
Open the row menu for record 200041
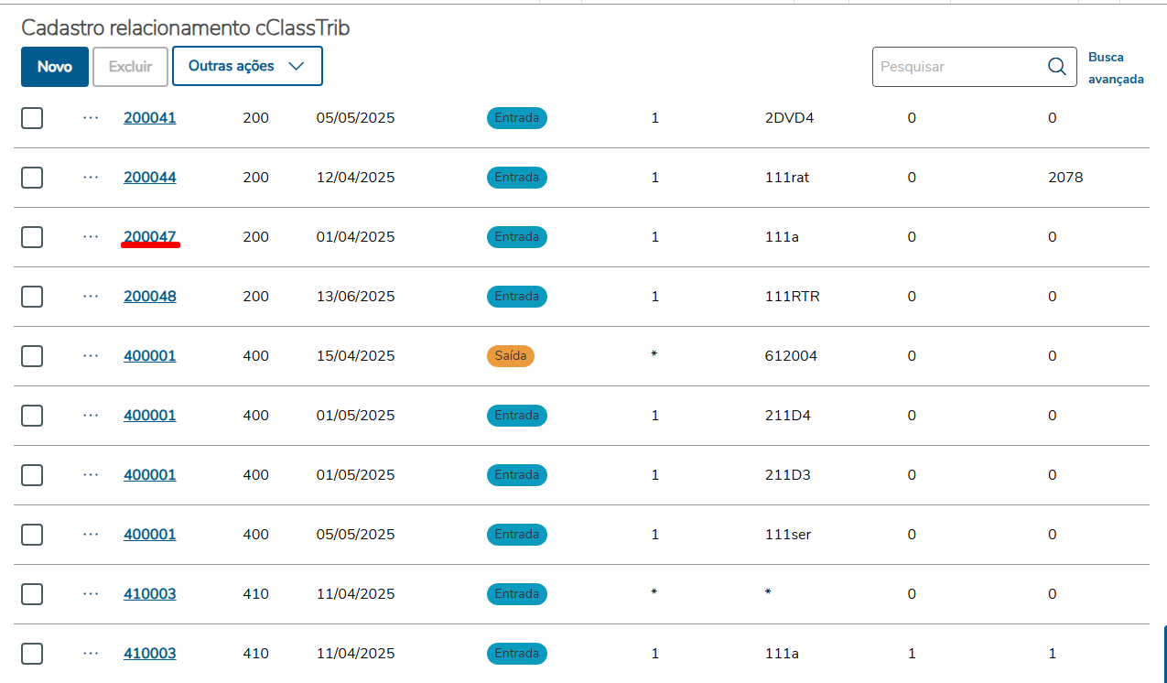[x=91, y=118]
